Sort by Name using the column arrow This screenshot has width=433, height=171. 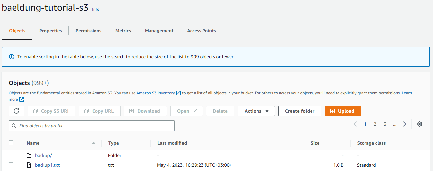coord(94,143)
